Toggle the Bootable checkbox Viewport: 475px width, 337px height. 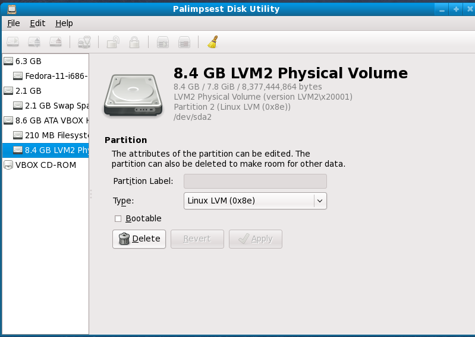click(x=118, y=218)
